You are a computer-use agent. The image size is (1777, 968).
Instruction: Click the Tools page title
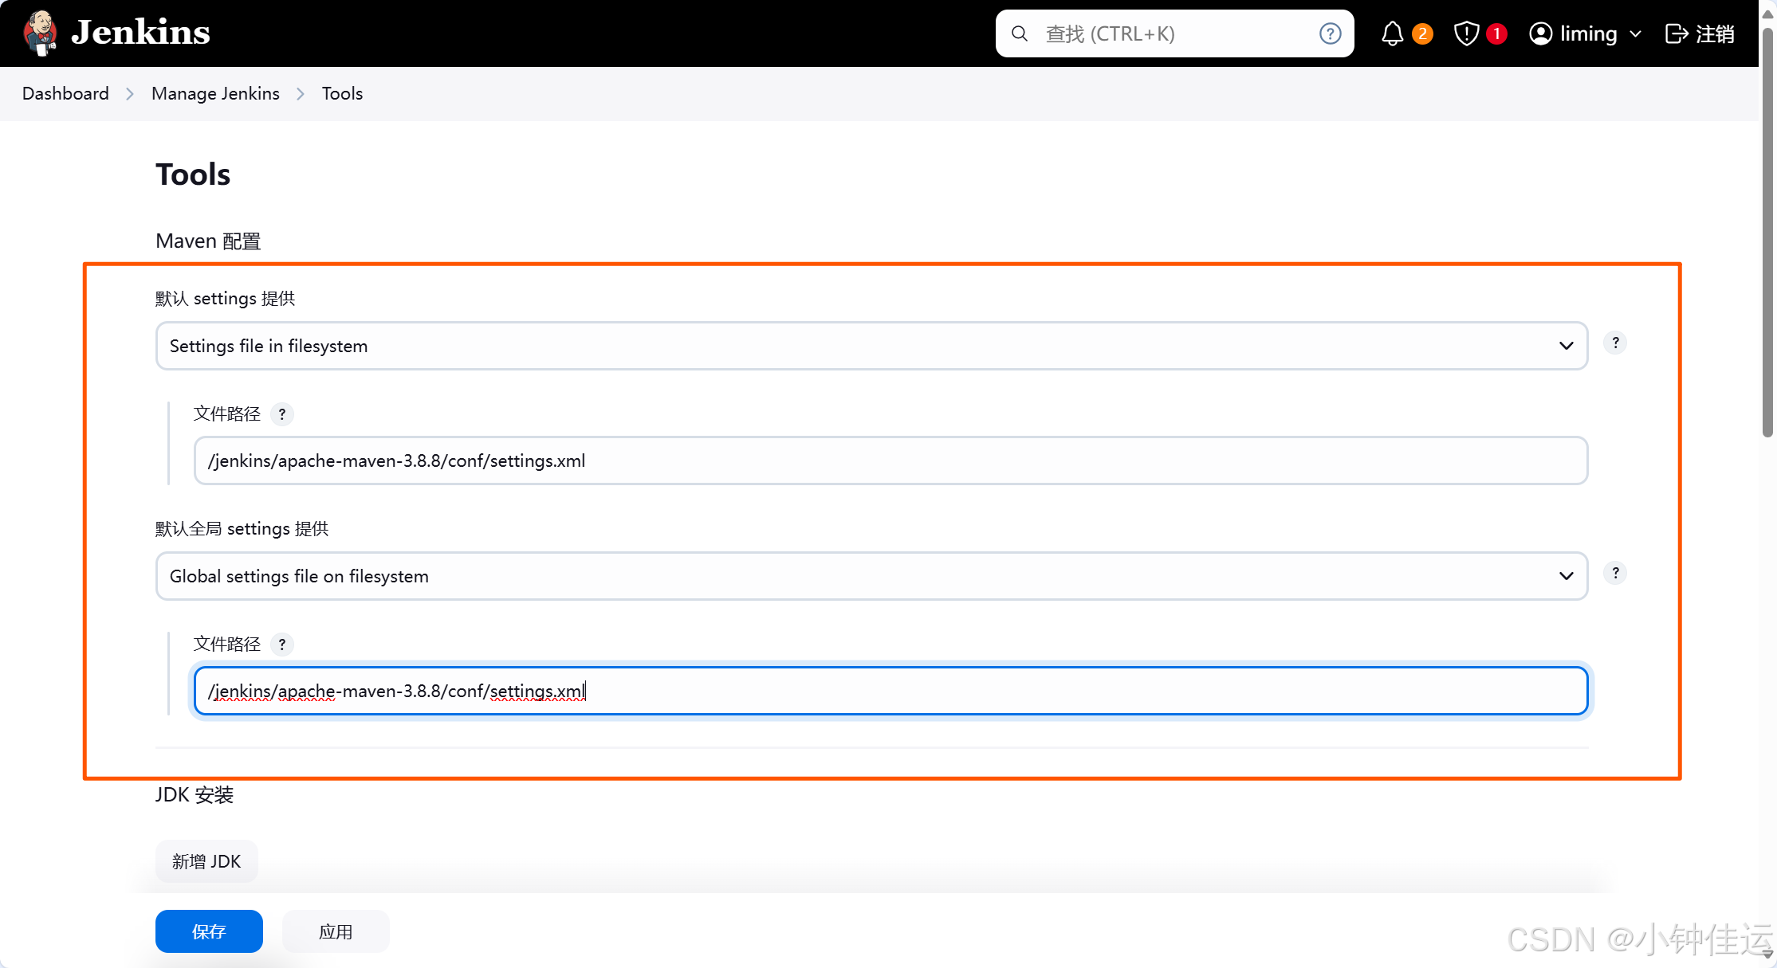193,174
